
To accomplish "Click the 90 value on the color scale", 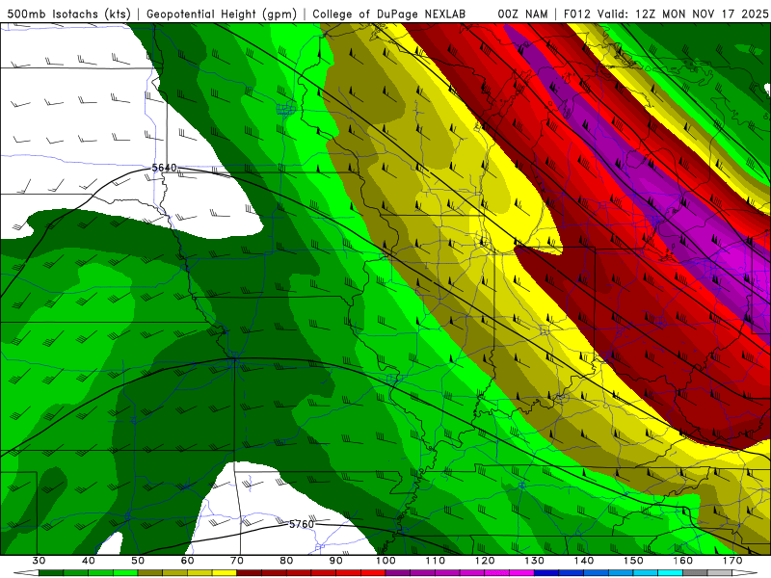I will [x=336, y=561].
